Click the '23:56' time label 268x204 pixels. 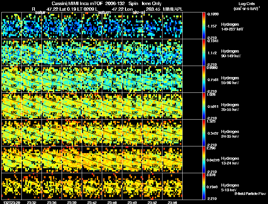[172, 202]
